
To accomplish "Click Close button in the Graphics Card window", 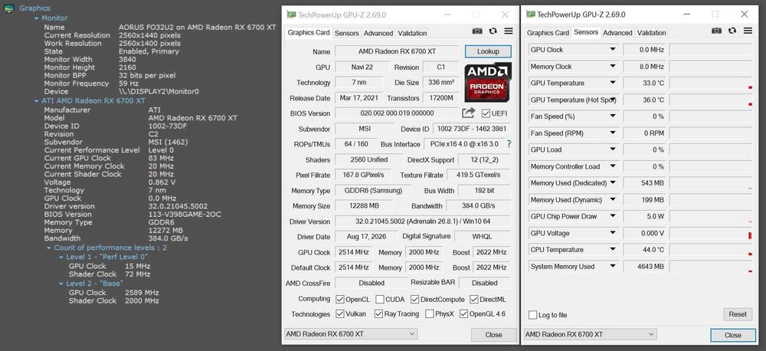I will click(493, 335).
